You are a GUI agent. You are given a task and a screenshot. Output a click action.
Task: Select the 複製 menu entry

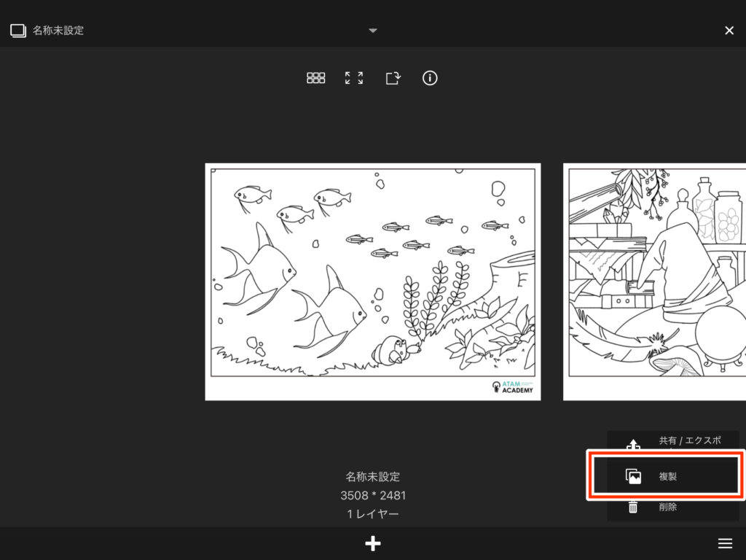(x=667, y=476)
